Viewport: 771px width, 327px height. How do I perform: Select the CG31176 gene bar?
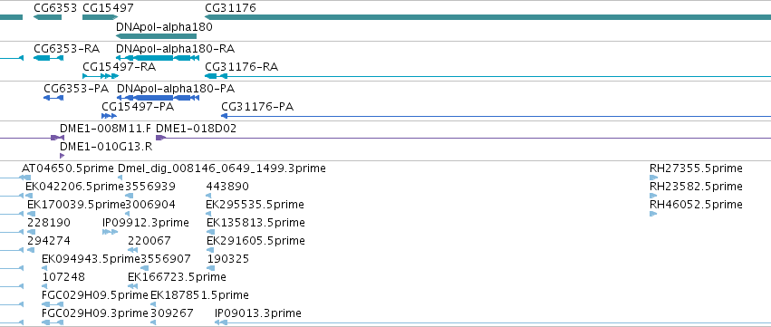coord(487,18)
